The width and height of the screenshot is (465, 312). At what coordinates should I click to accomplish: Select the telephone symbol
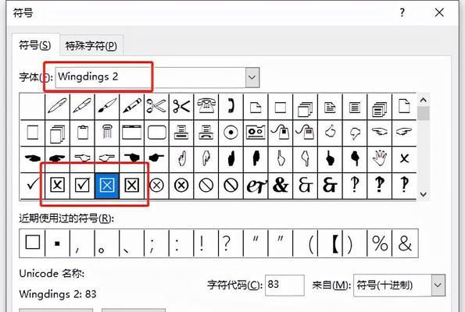click(206, 107)
